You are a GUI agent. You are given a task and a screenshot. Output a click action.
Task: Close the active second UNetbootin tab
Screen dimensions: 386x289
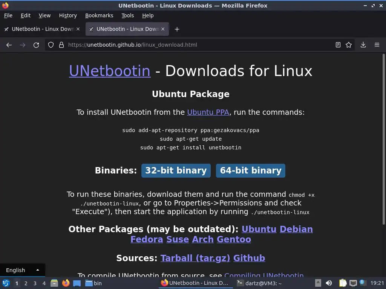tap(163, 29)
